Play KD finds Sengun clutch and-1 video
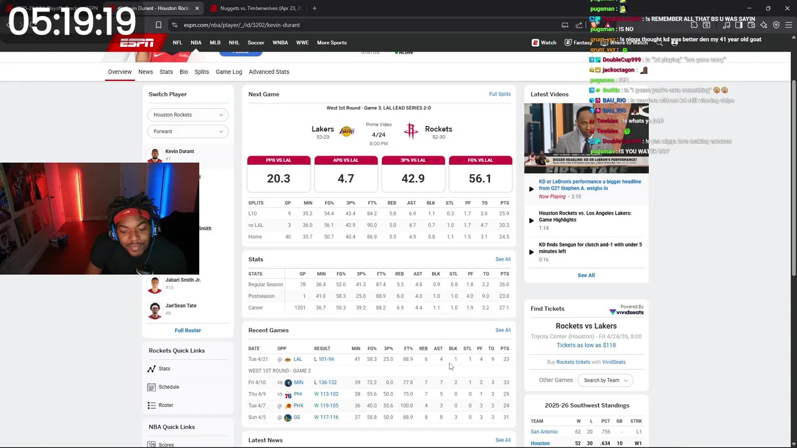The image size is (797, 448). pyautogui.click(x=531, y=252)
